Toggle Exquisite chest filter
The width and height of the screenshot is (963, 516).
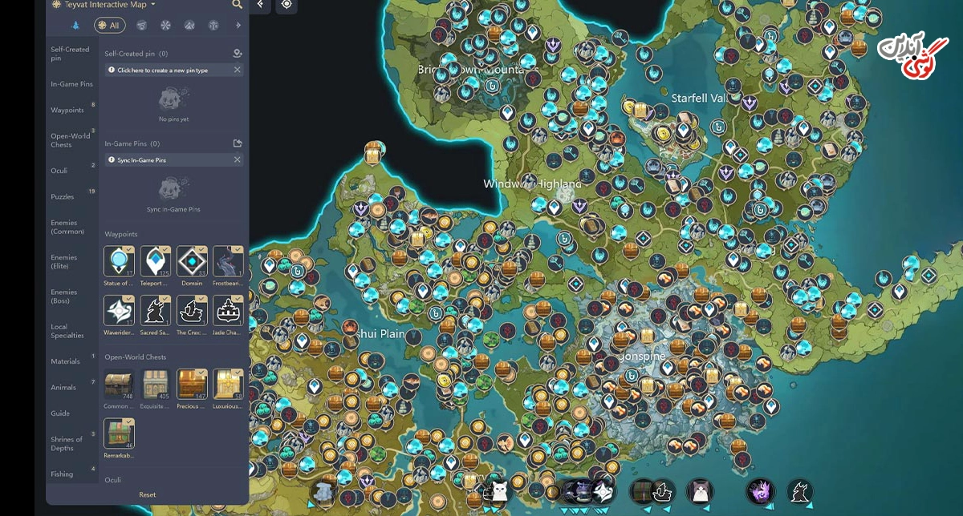coord(156,384)
